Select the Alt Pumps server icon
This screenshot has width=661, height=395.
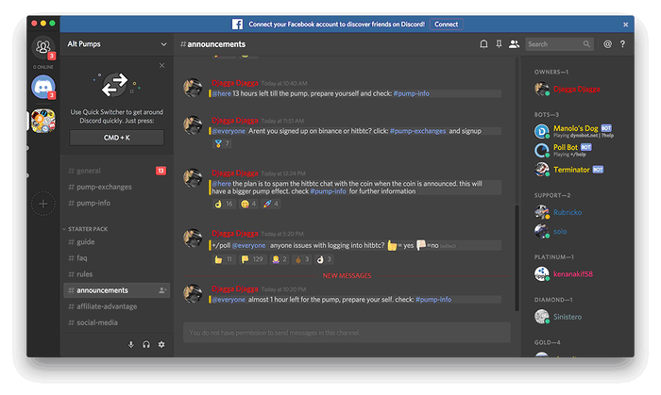43,121
